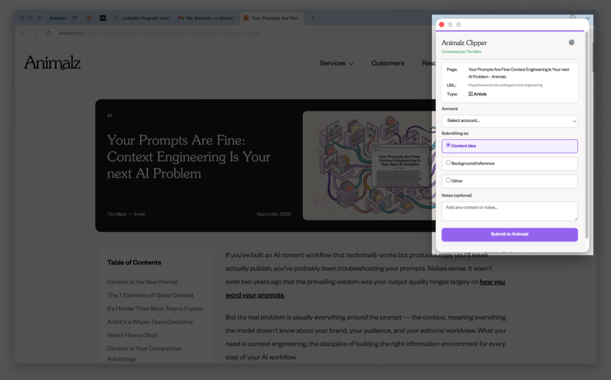Jump to Context Is the New Prompt
The image size is (611, 380).
(x=143, y=282)
